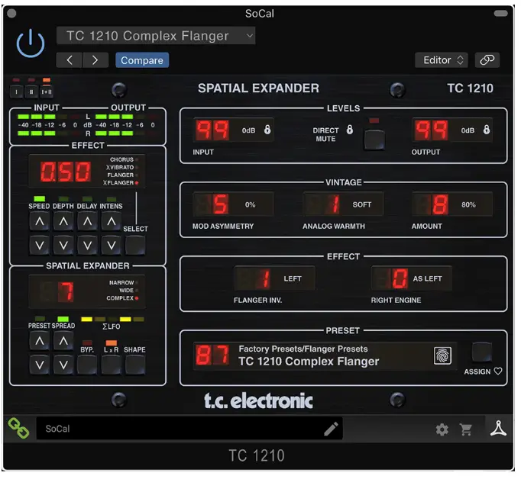Click the Compare button
This screenshot has height=479, width=521.
point(142,60)
